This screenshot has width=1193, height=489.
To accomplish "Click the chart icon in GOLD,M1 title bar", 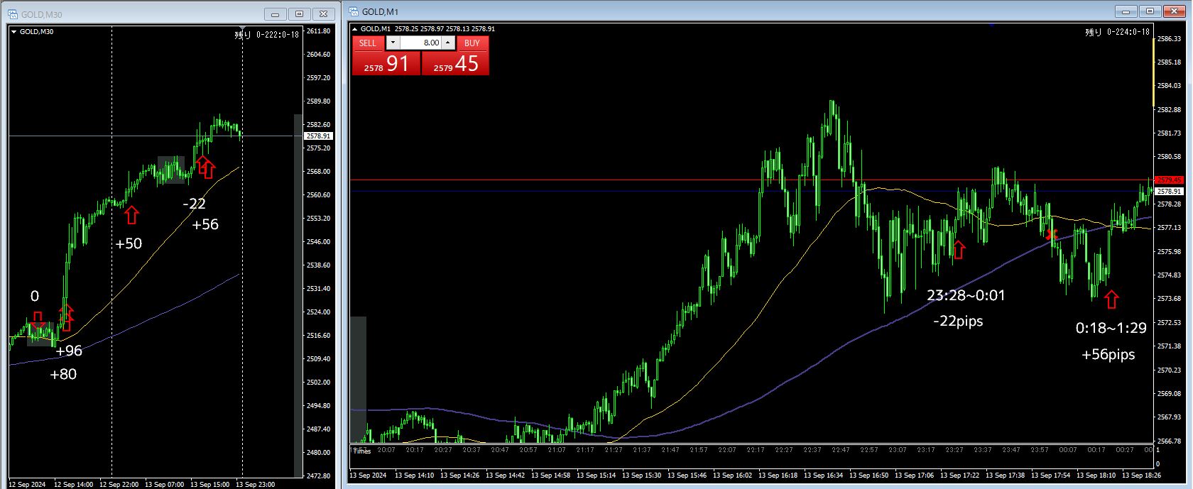I will [x=354, y=11].
